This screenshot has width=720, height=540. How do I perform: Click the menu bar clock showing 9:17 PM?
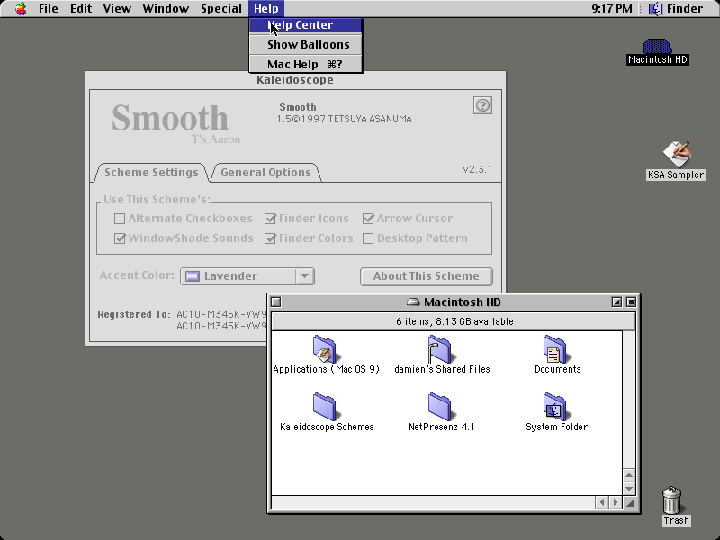pyautogui.click(x=612, y=8)
